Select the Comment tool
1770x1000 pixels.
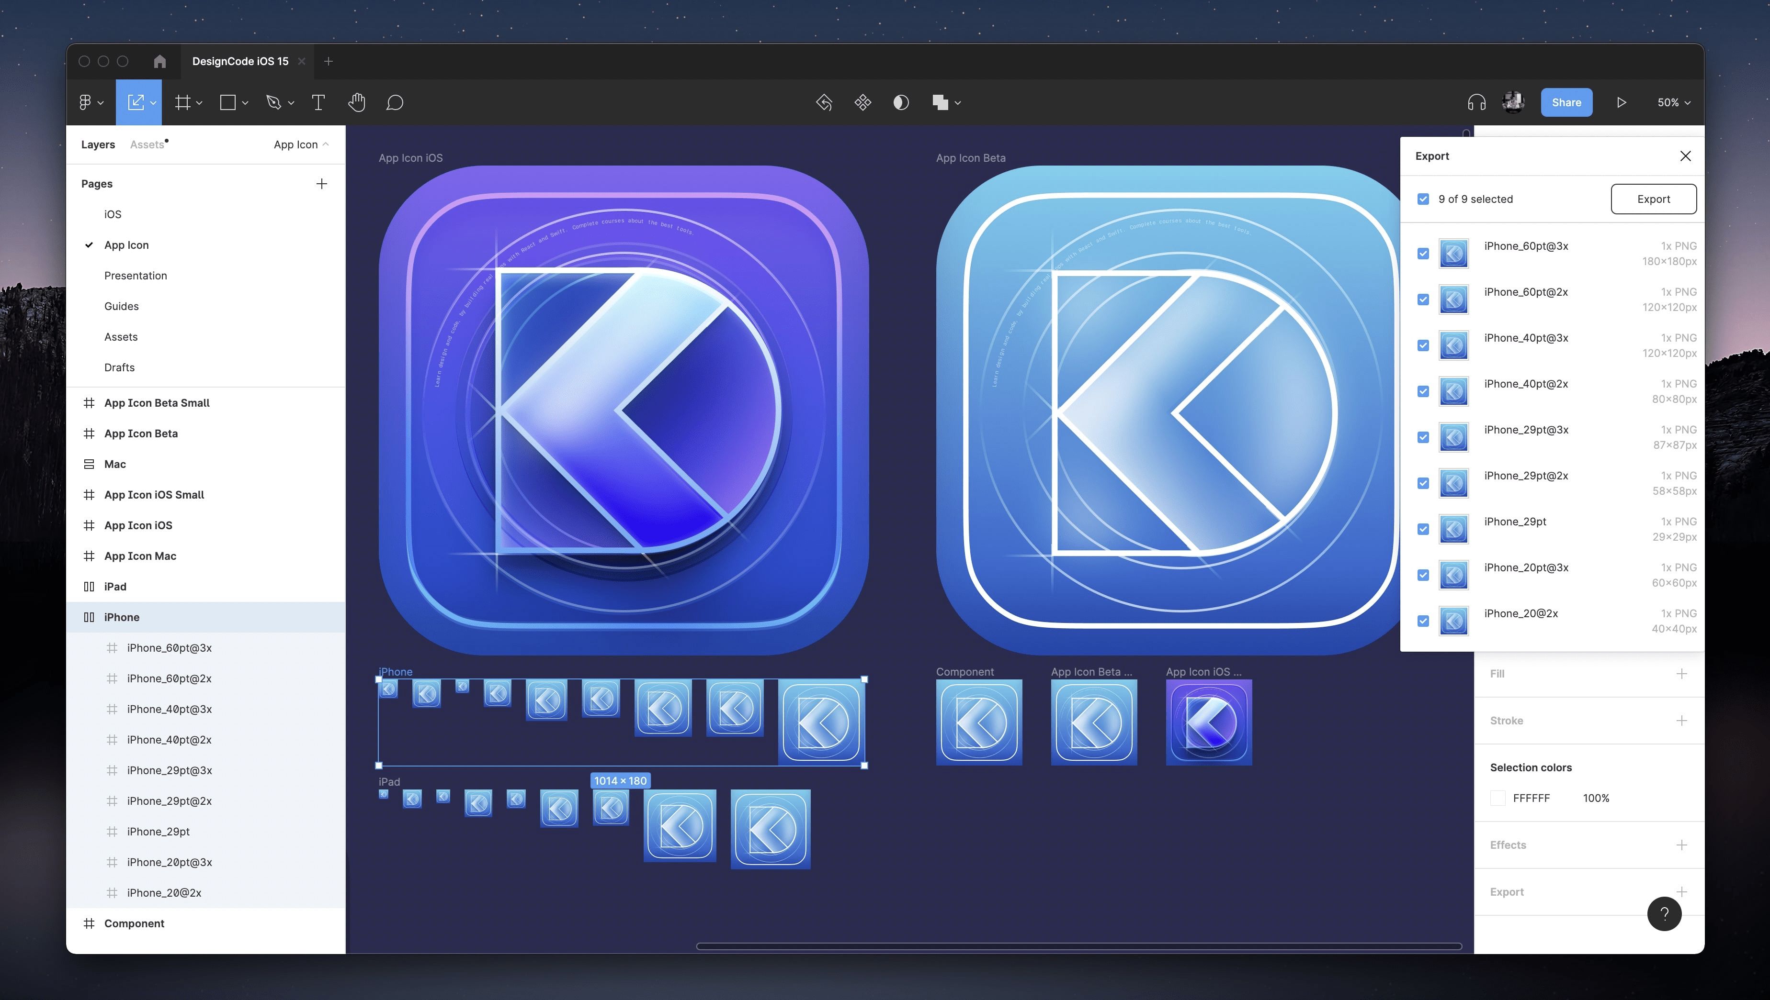395,102
